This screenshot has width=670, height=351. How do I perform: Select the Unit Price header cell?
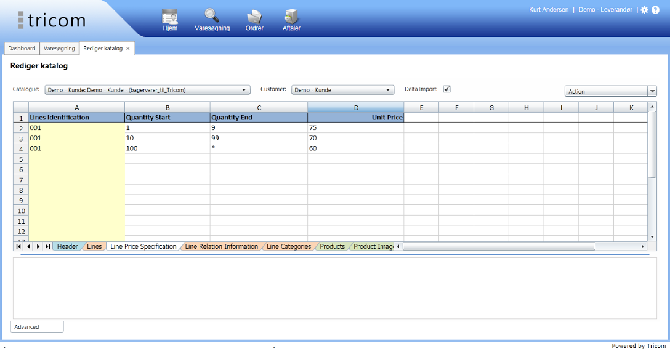tap(356, 118)
